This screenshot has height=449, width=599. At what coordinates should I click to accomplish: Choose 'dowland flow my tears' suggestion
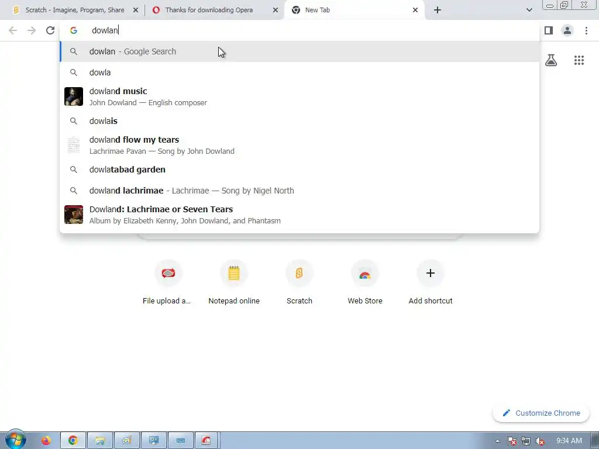pos(299,145)
